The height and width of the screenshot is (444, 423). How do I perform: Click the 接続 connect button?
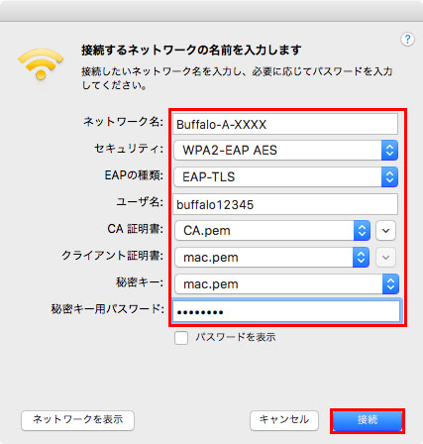click(368, 420)
